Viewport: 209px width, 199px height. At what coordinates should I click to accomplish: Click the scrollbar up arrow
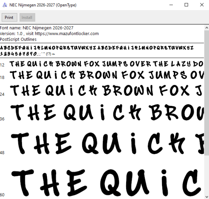(207, 28)
